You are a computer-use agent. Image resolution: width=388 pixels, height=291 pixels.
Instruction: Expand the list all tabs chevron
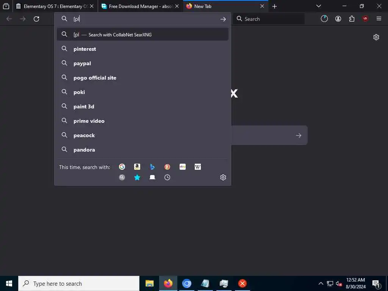(x=319, y=6)
